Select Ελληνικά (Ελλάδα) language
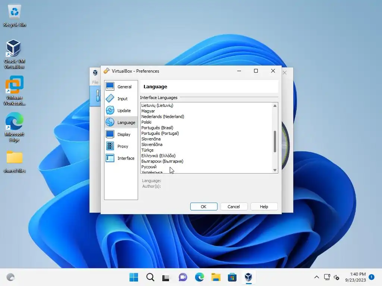The height and width of the screenshot is (286, 382). tap(158, 156)
